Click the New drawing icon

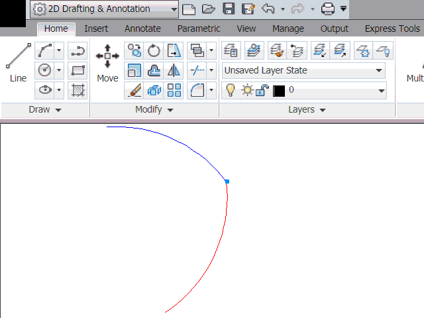click(x=189, y=9)
